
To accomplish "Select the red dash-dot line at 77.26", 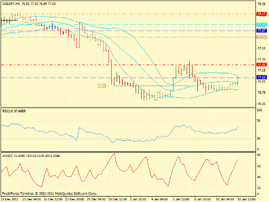I will [x=129, y=65].
